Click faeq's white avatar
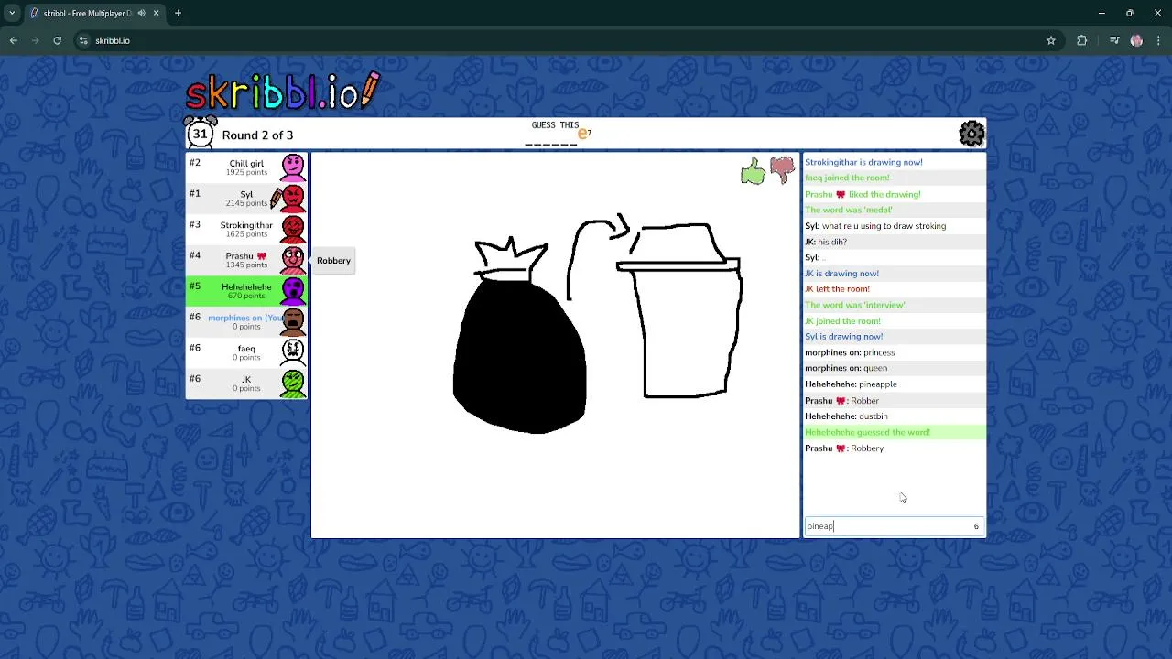Screen dimensions: 1172x659 pyautogui.click(x=293, y=352)
